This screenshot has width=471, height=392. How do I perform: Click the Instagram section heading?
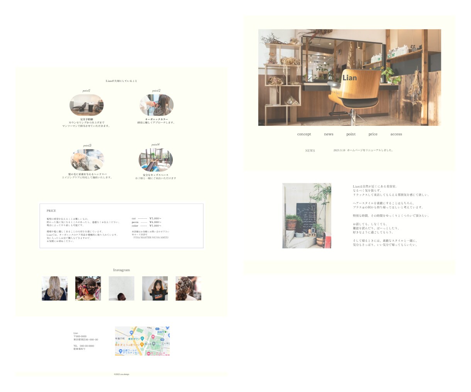pyautogui.click(x=122, y=270)
